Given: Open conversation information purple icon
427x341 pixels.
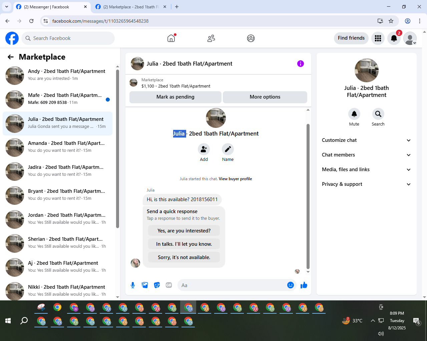Looking at the screenshot, I should click(301, 64).
